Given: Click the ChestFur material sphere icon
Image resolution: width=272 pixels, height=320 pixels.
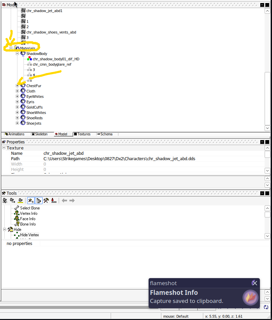Looking at the screenshot, I should [x=23, y=86].
